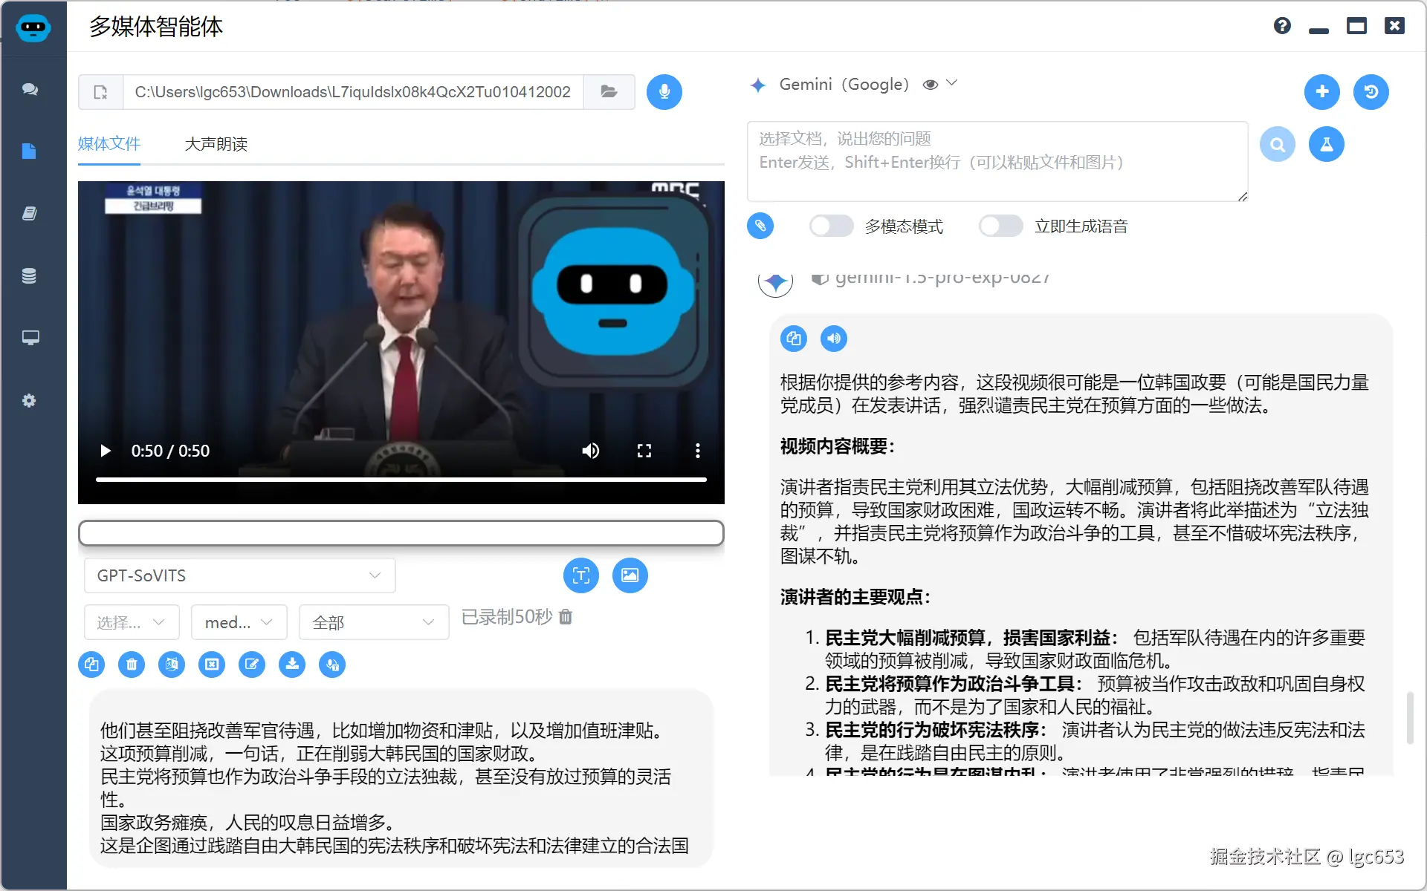Enable the 多模态模式 toggle
The width and height of the screenshot is (1427, 891).
point(831,226)
